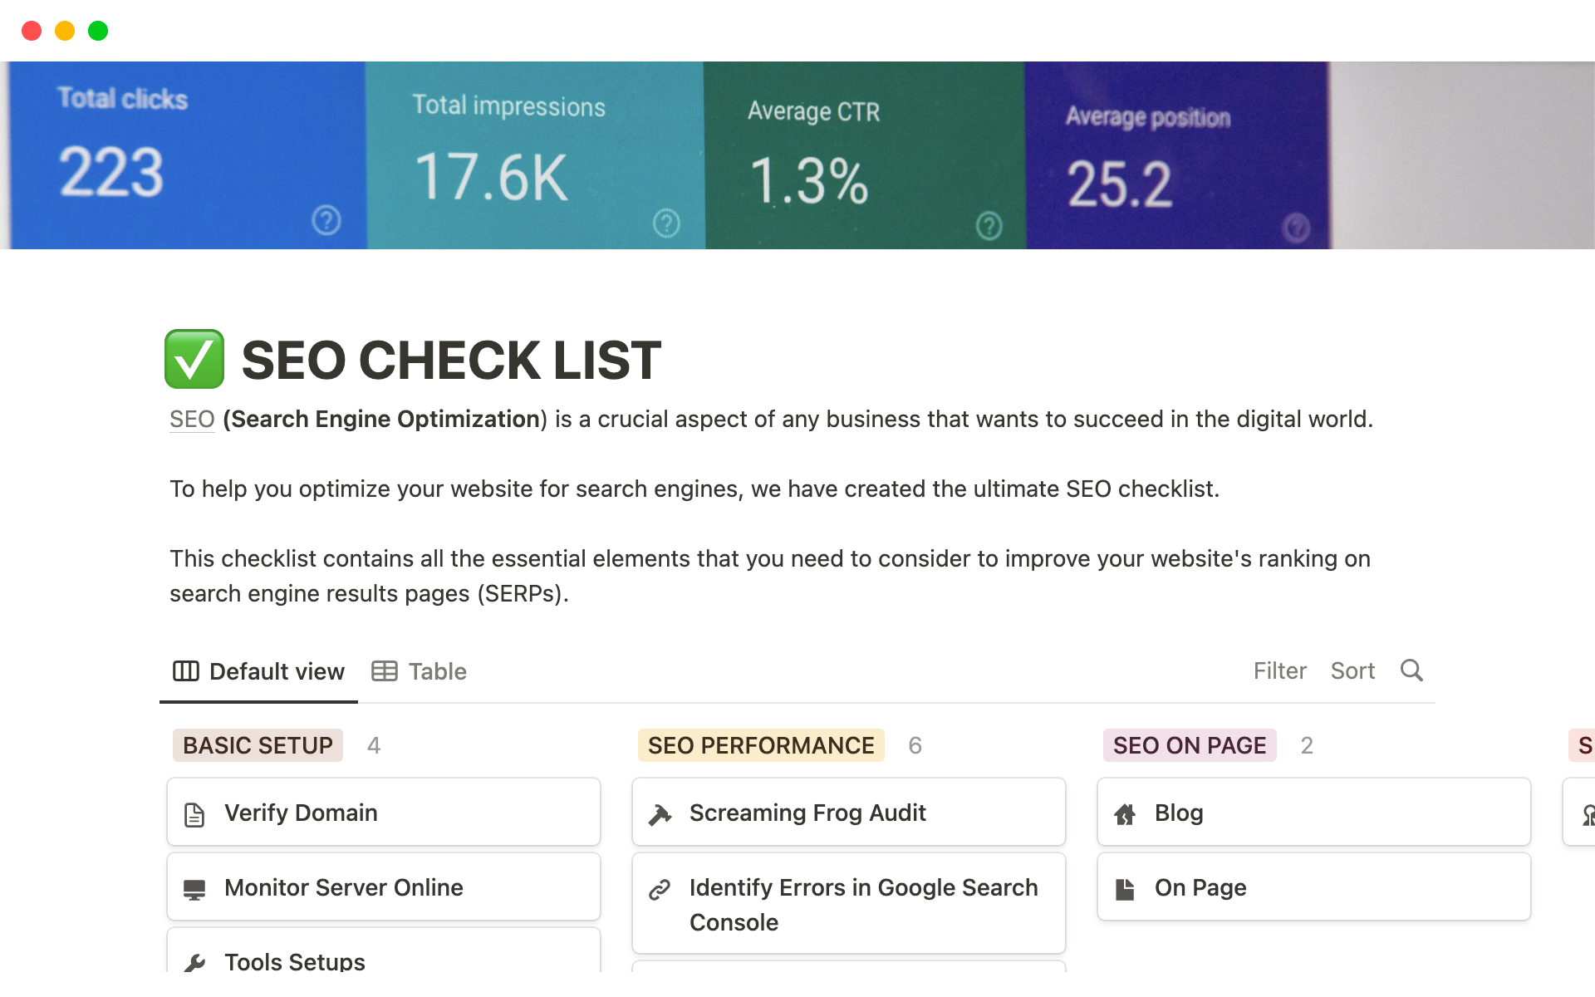Open the Identify Errors in Google Search Console card
This screenshot has width=1595, height=997.
(863, 904)
